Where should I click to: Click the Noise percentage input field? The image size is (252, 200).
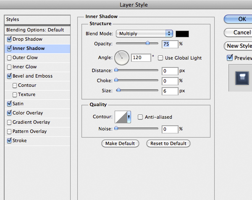(x=170, y=129)
